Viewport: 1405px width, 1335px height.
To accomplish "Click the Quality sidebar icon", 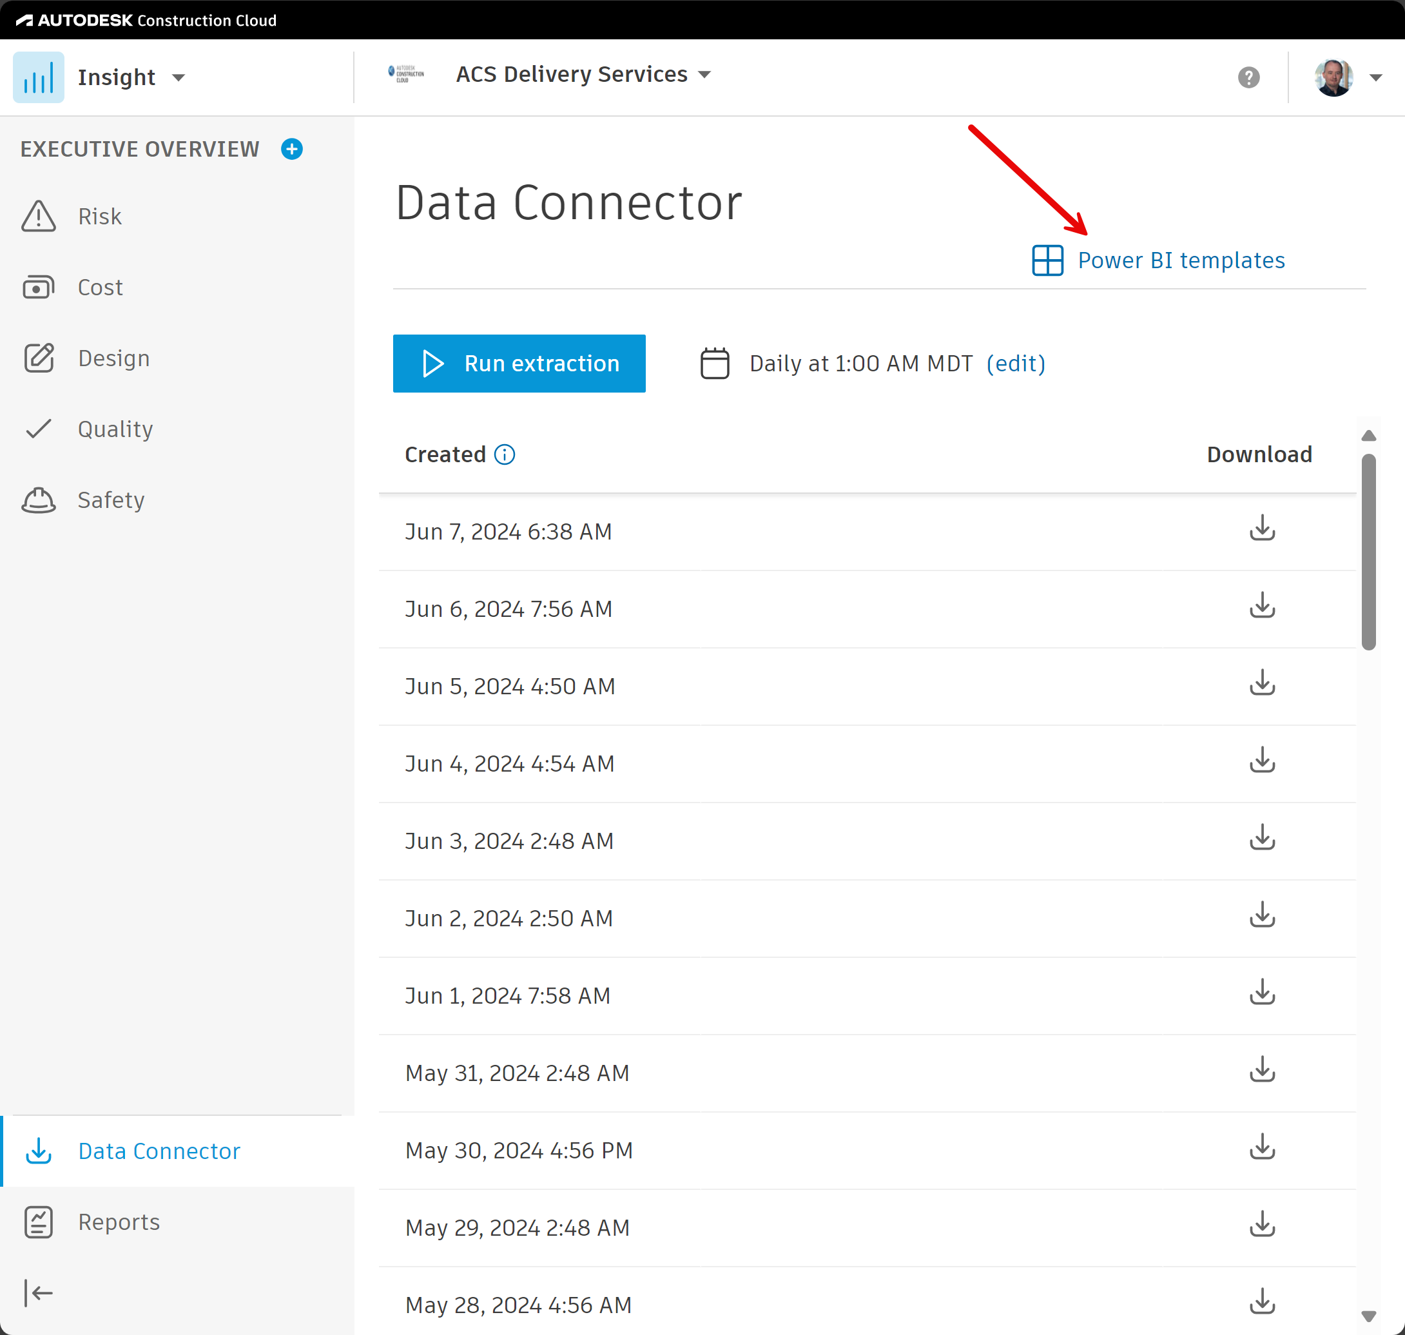I will coord(39,428).
